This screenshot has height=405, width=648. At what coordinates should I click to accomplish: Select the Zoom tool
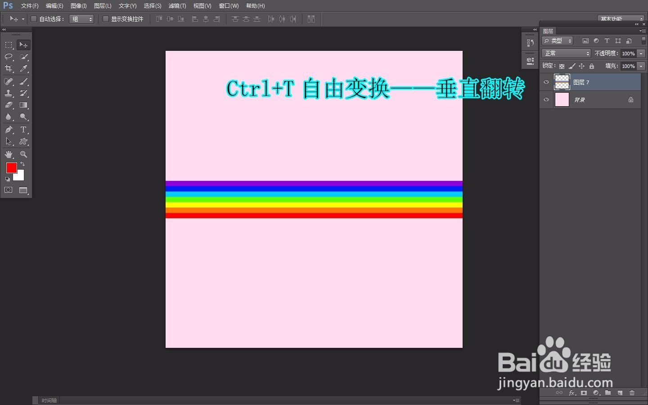[x=24, y=155]
